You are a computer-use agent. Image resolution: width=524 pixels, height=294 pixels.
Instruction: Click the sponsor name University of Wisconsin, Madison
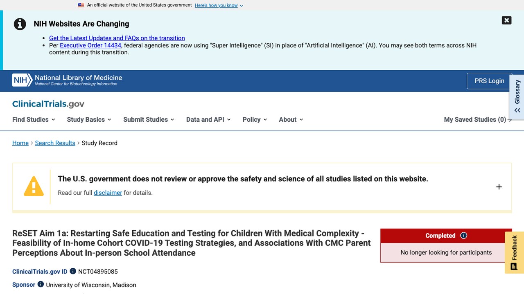click(x=91, y=285)
